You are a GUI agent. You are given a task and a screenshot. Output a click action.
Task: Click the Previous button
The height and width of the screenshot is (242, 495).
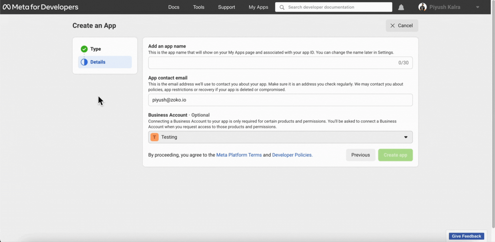tap(361, 155)
